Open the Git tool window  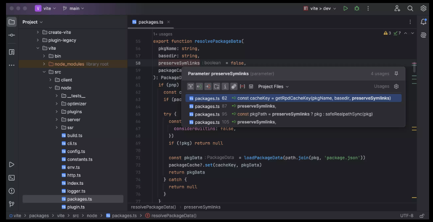pyautogui.click(x=12, y=204)
